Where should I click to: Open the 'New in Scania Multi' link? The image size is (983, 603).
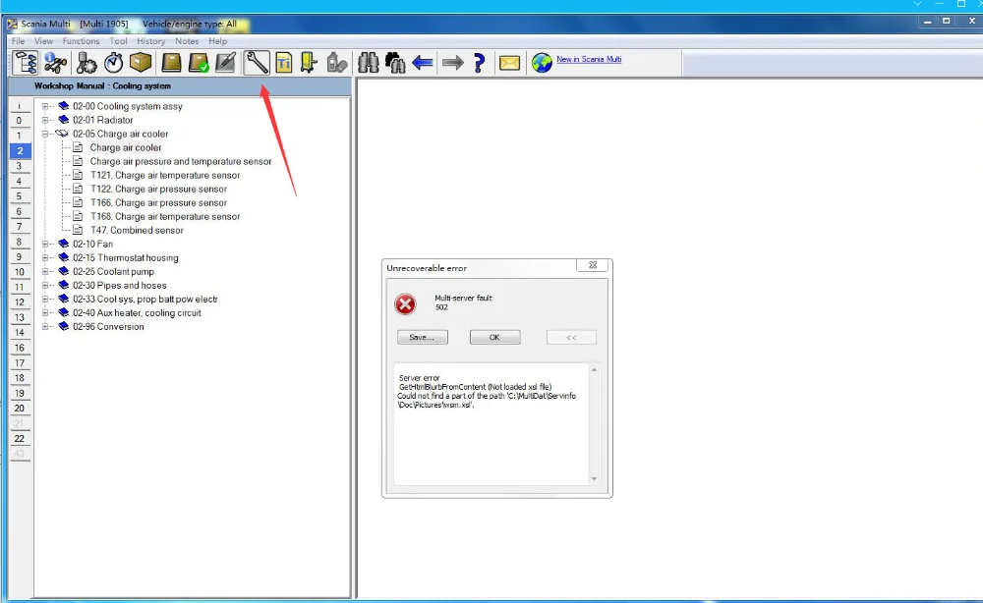[x=589, y=60]
